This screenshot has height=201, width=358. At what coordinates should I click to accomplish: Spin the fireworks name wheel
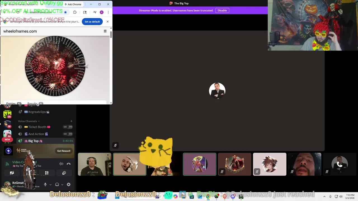click(x=55, y=66)
